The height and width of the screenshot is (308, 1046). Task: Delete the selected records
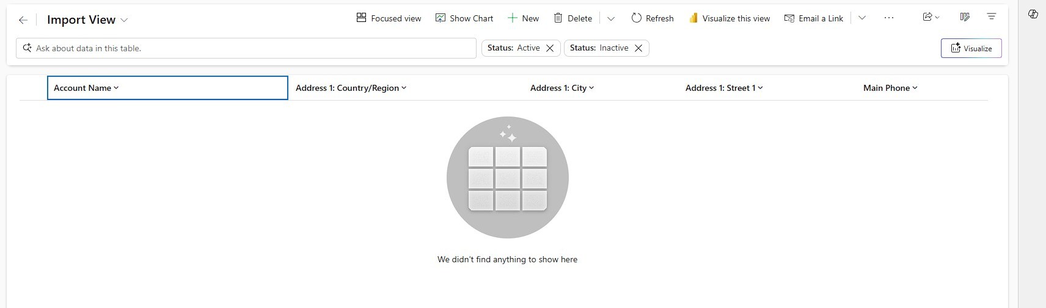pyautogui.click(x=572, y=18)
